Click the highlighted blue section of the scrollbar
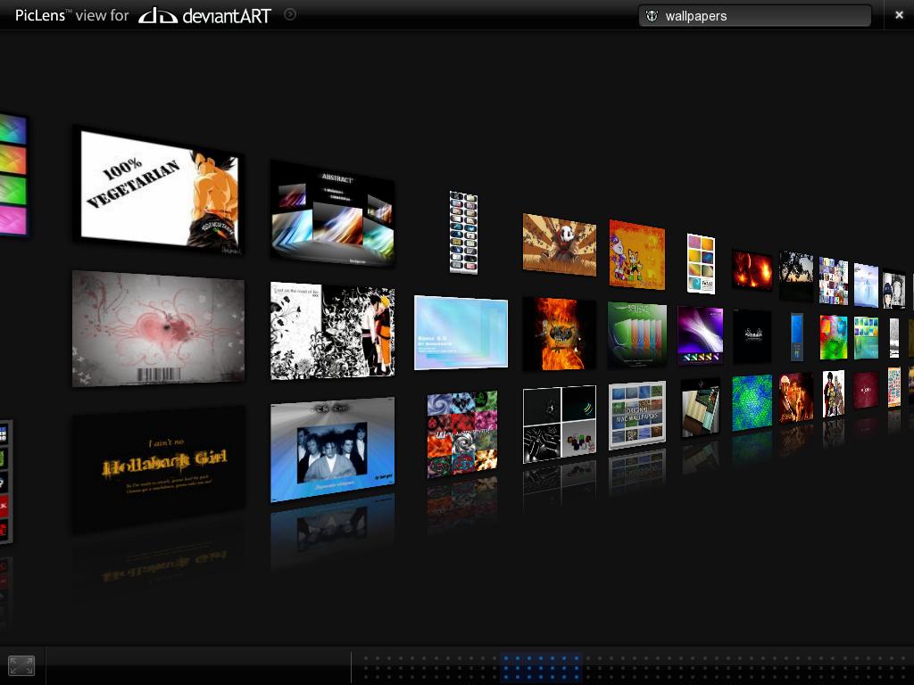Viewport: 914px width, 685px height. point(542,667)
